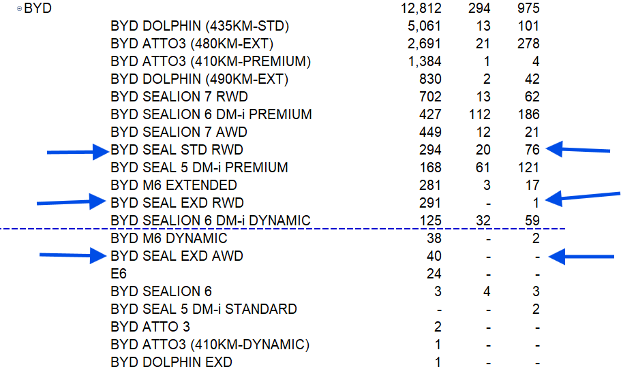Select row BYD SEAL 5 DM-i STANDARD

[204, 309]
